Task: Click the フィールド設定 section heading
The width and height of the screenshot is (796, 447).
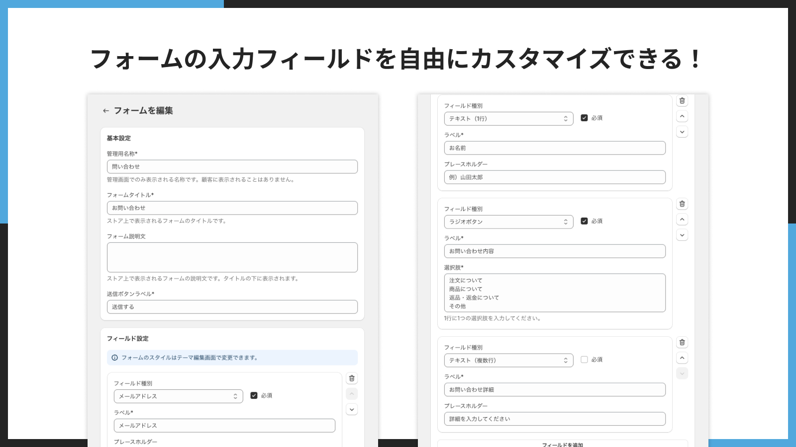Action: pos(128,339)
